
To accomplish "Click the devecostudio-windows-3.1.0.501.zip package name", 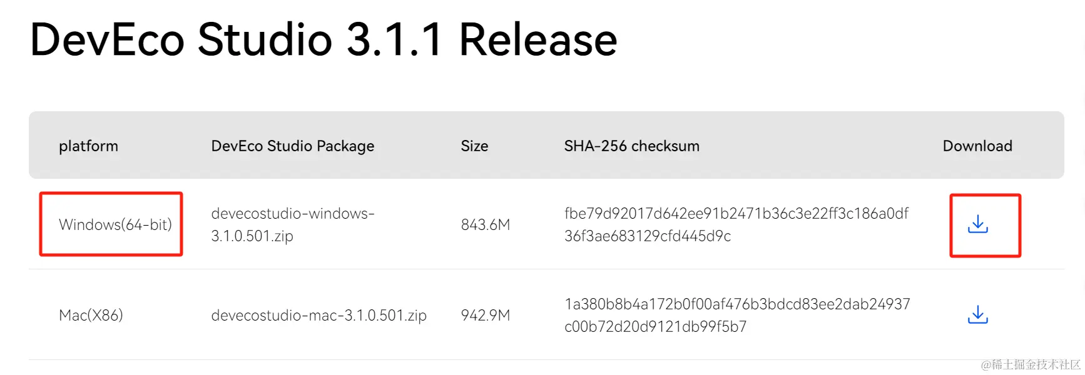I will click(293, 224).
